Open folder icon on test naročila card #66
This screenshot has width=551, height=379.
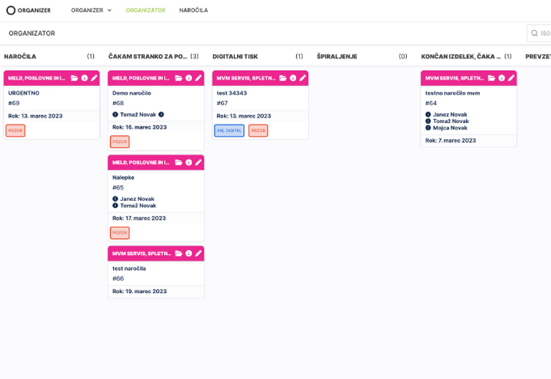click(x=178, y=254)
